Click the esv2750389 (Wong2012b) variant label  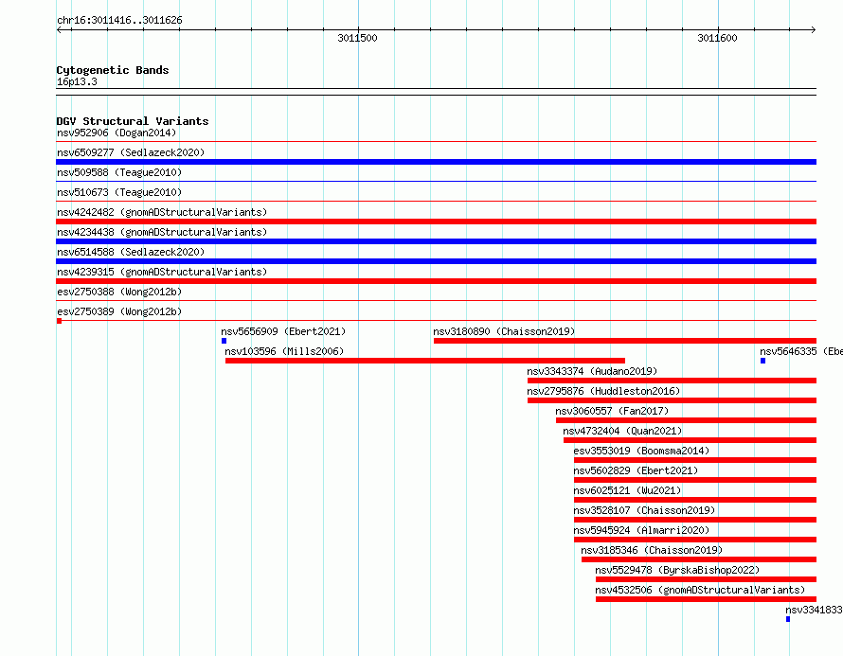(x=119, y=311)
